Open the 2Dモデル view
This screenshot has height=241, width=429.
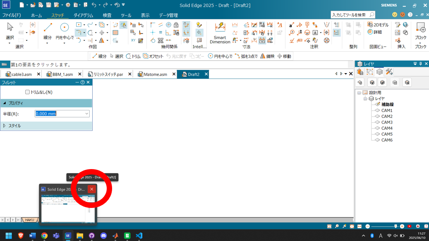[x=378, y=25]
